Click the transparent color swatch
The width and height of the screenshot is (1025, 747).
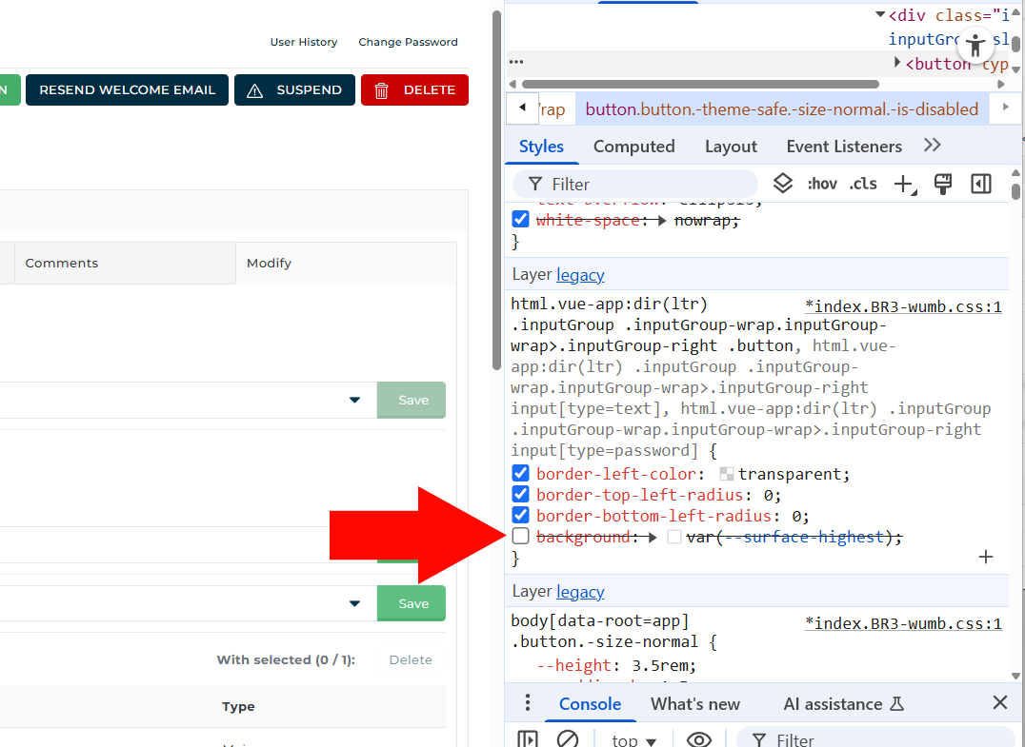[726, 474]
